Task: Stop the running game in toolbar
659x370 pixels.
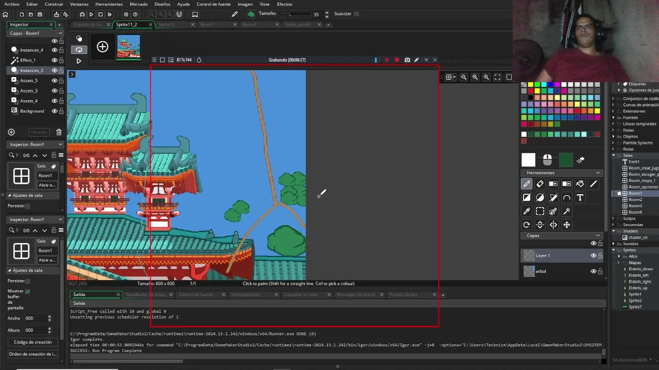Action: pyautogui.click(x=100, y=14)
